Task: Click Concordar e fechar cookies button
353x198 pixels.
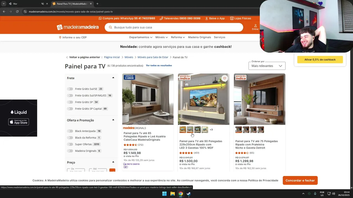Action: [300, 180]
